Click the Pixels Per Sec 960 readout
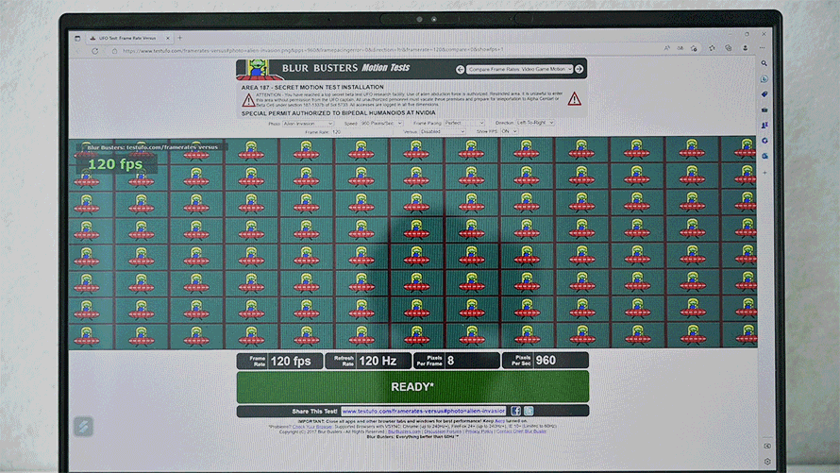The image size is (840, 473). (545, 360)
